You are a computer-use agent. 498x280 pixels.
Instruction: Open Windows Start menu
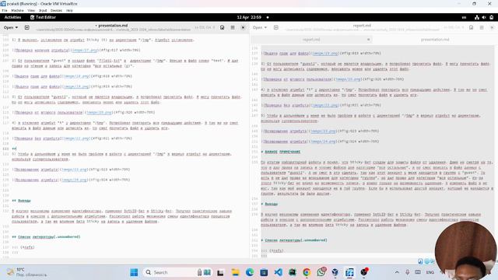(134, 272)
